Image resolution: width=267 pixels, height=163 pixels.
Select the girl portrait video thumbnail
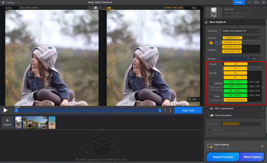coord(19,122)
